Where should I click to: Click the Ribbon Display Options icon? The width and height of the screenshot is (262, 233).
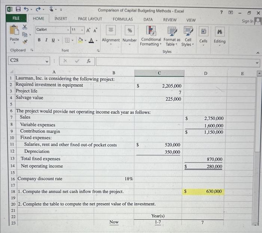tap(231, 12)
